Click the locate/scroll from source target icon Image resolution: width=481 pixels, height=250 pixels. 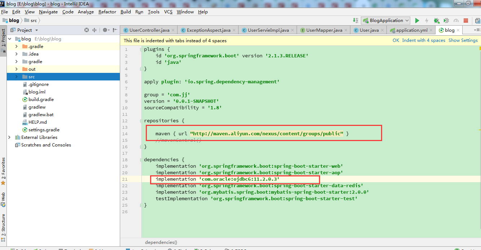click(87, 30)
